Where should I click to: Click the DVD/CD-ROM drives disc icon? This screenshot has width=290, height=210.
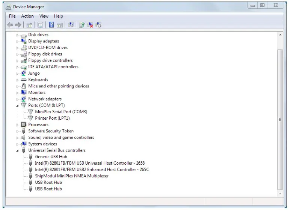(24, 48)
